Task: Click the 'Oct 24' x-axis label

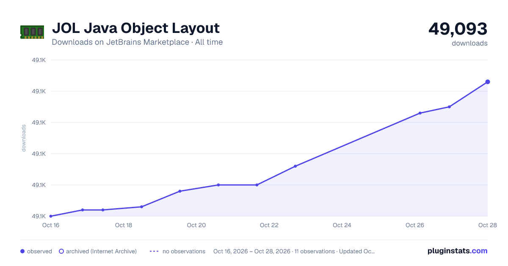Action: tap(342, 225)
